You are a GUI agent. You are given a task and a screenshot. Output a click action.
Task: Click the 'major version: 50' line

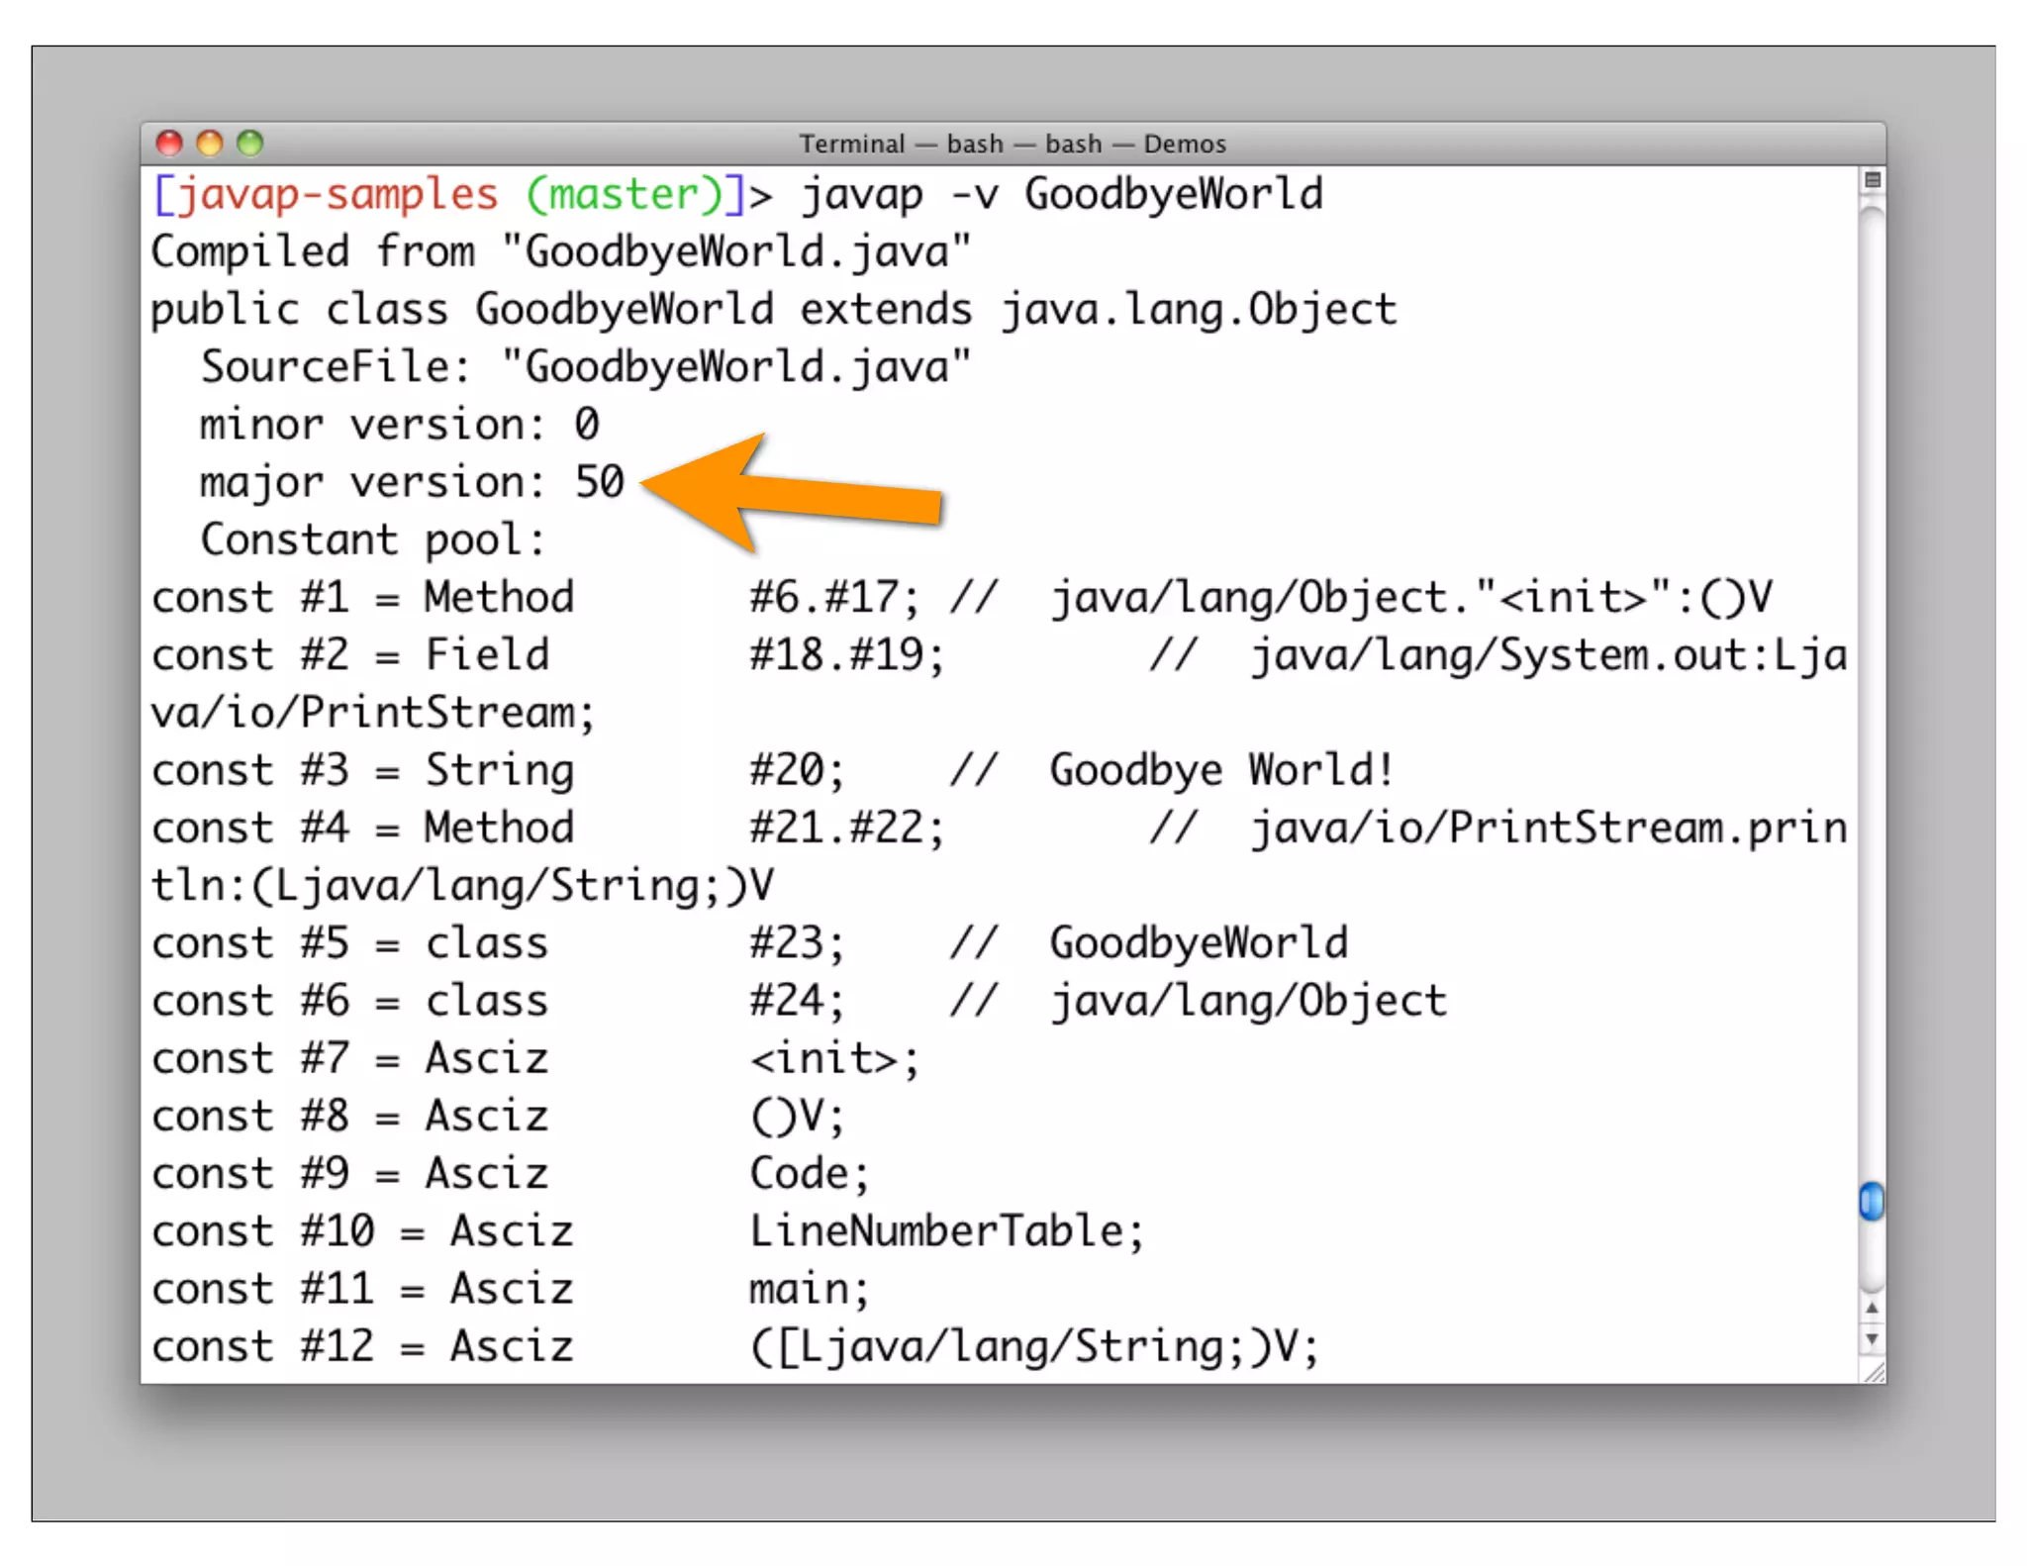tap(412, 483)
